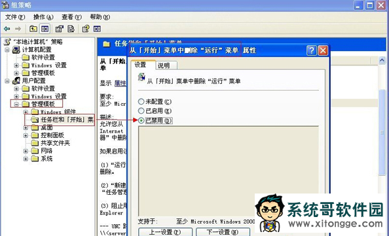Click the Forward arrow toolbar icon
Image resolution: width=389 pixels, height=236 pixels.
[18, 29]
